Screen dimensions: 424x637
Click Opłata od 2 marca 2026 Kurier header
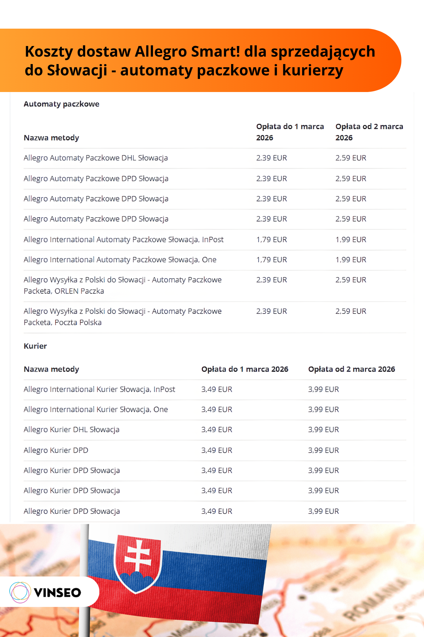(352, 369)
